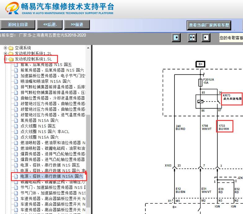This screenshot has width=243, height=214.
Task: Open 歧管绝对压力传感器、进气温度传感器 entry
Action: coord(53,115)
